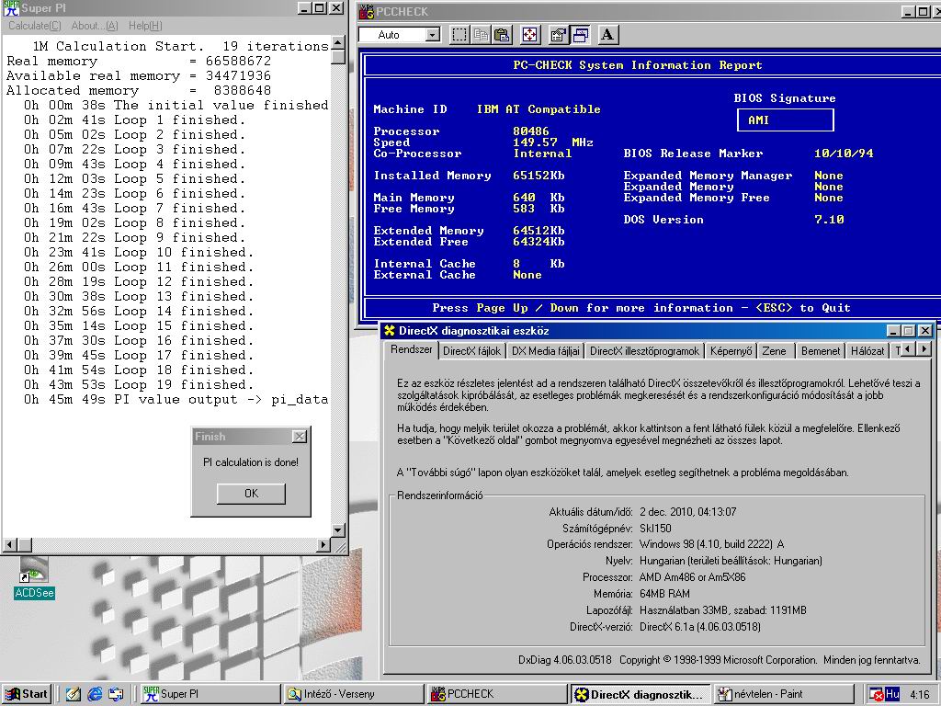
Task: Click the Copy icon in PCCHECK toolbar
Action: [x=481, y=35]
